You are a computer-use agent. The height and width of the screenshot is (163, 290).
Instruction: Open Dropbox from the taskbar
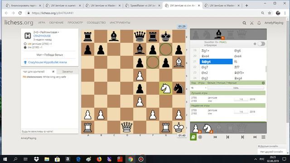tap(36, 159)
